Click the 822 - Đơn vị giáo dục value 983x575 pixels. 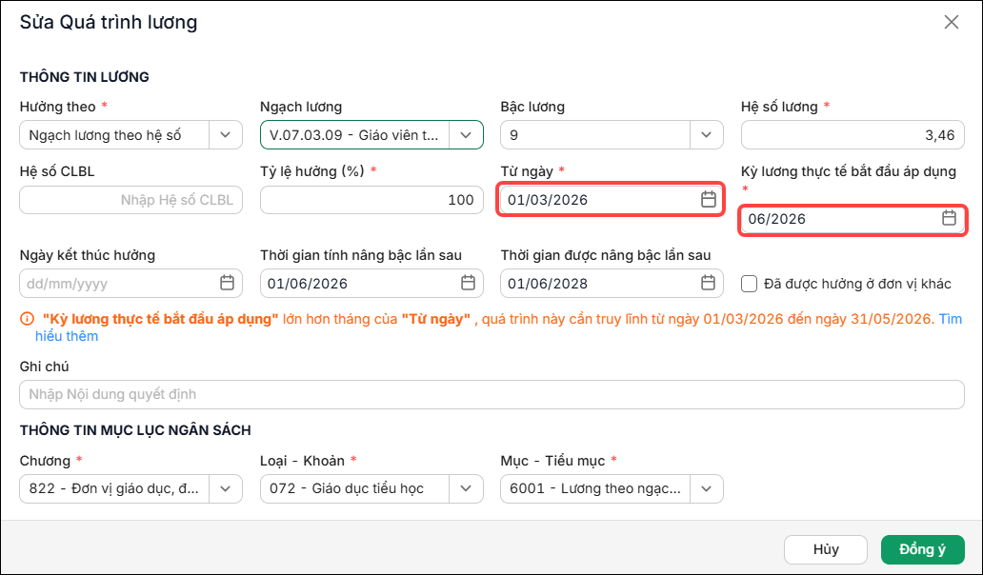click(x=114, y=488)
